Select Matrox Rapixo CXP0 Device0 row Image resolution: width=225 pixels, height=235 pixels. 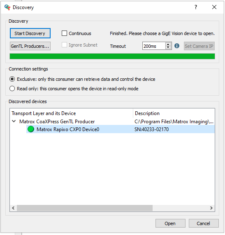click(121, 129)
